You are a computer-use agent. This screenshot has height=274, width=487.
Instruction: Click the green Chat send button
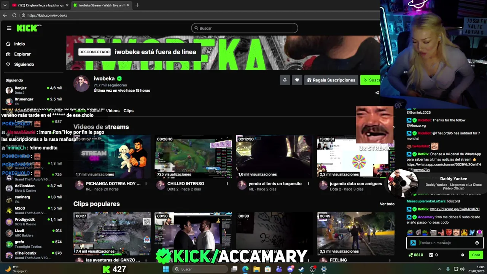476,255
